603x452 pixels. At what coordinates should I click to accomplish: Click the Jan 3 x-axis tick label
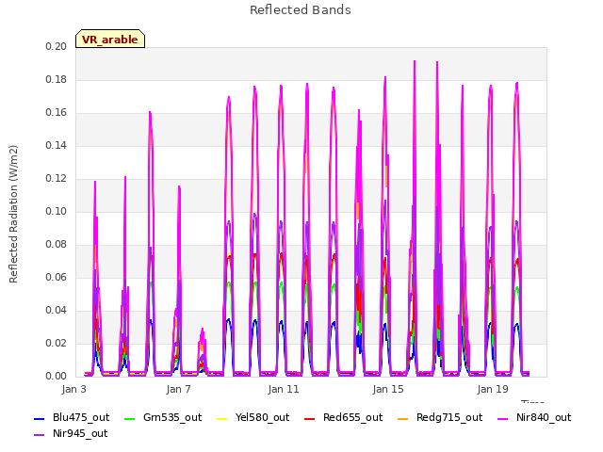[73, 389]
